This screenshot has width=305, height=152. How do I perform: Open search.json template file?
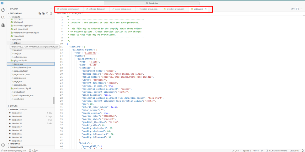tap(18, 99)
